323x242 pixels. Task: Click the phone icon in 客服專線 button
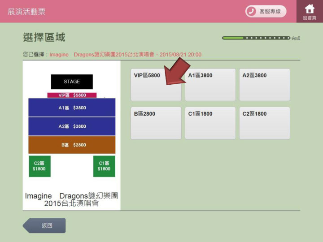click(251, 11)
